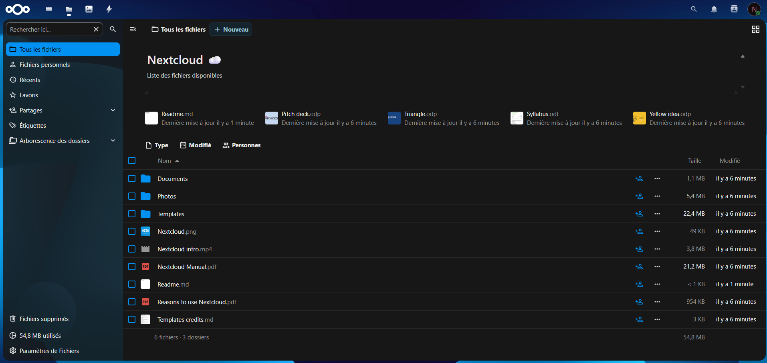Image resolution: width=767 pixels, height=363 pixels.
Task: Go to Récents in sidebar
Action: 30,80
